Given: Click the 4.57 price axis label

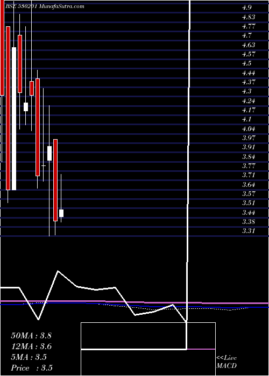Looking at the screenshot, I should point(249,54).
